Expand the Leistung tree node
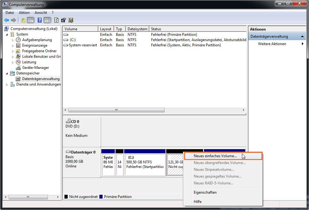The image size is (309, 210). tap(13, 62)
